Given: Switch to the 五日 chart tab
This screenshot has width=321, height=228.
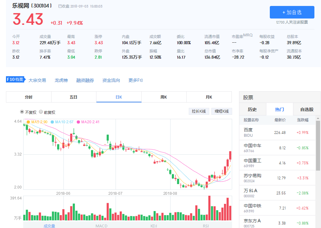Looking at the screenshot, I should (74, 97).
